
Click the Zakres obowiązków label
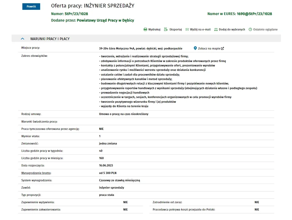tap(35, 56)
